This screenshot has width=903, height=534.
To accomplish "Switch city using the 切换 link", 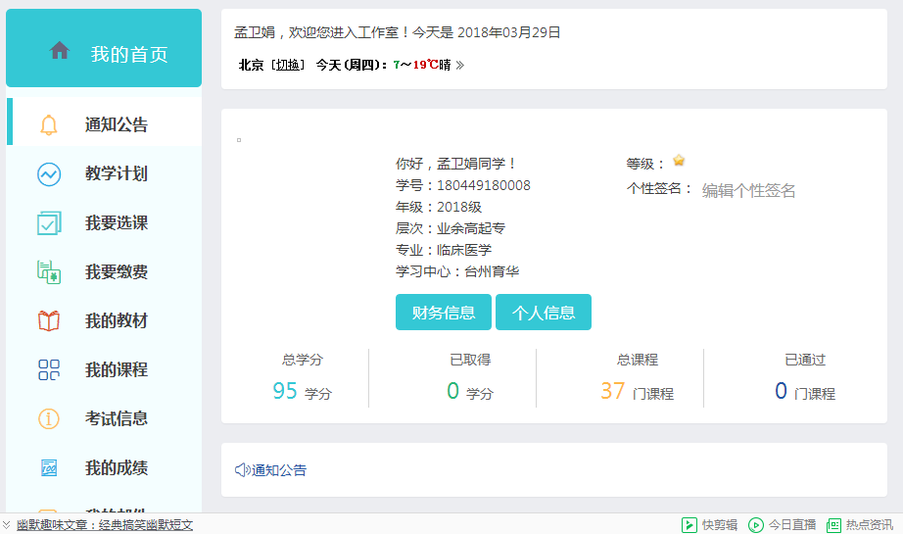I will [x=288, y=66].
